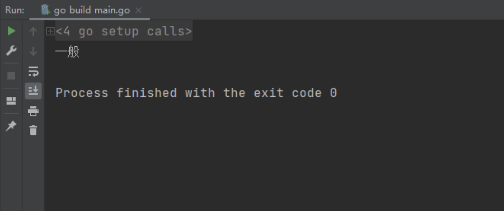Click the Go gopher icon on the tab

[45, 10]
